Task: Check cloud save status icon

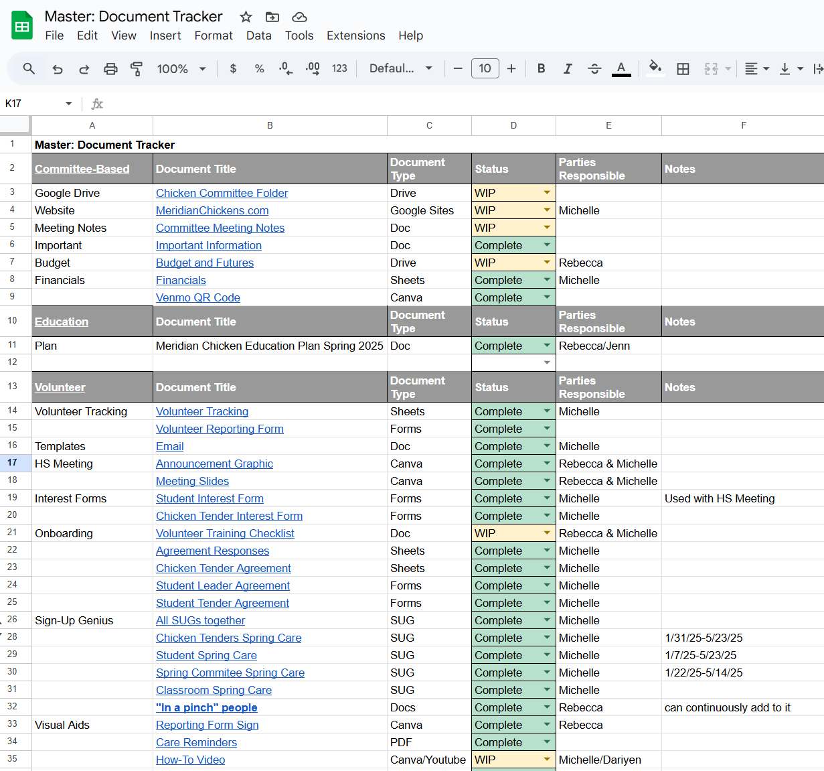Action: coord(300,17)
